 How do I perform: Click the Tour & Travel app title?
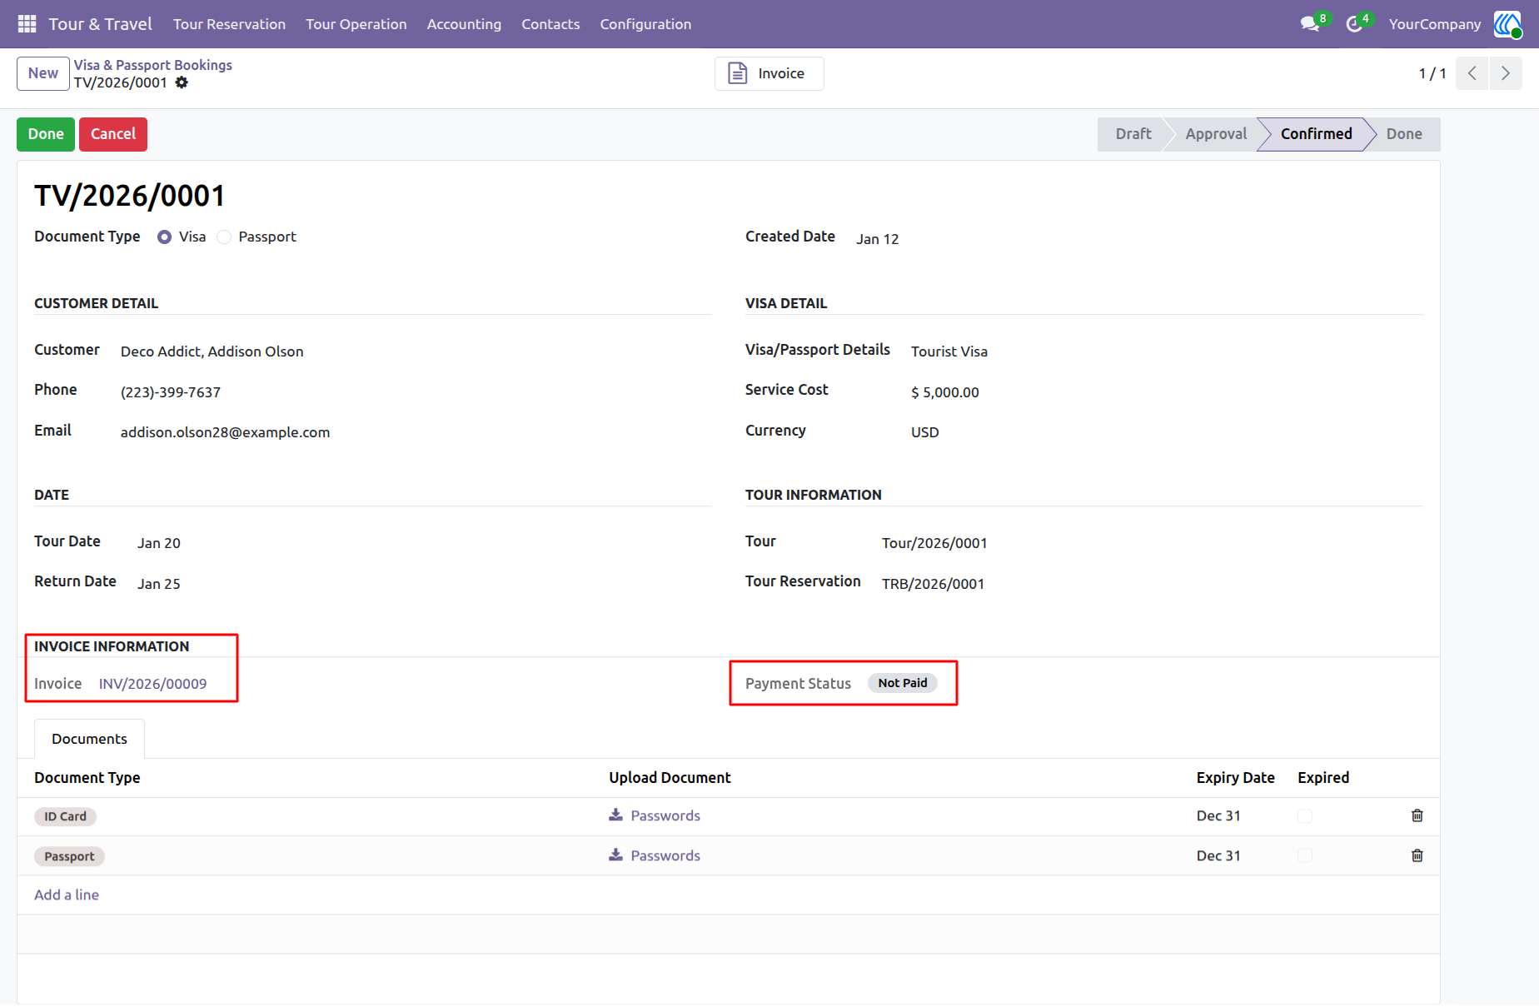coord(100,24)
